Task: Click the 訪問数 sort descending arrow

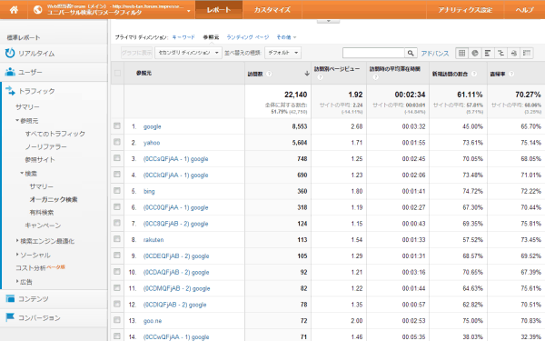Action: click(x=307, y=74)
